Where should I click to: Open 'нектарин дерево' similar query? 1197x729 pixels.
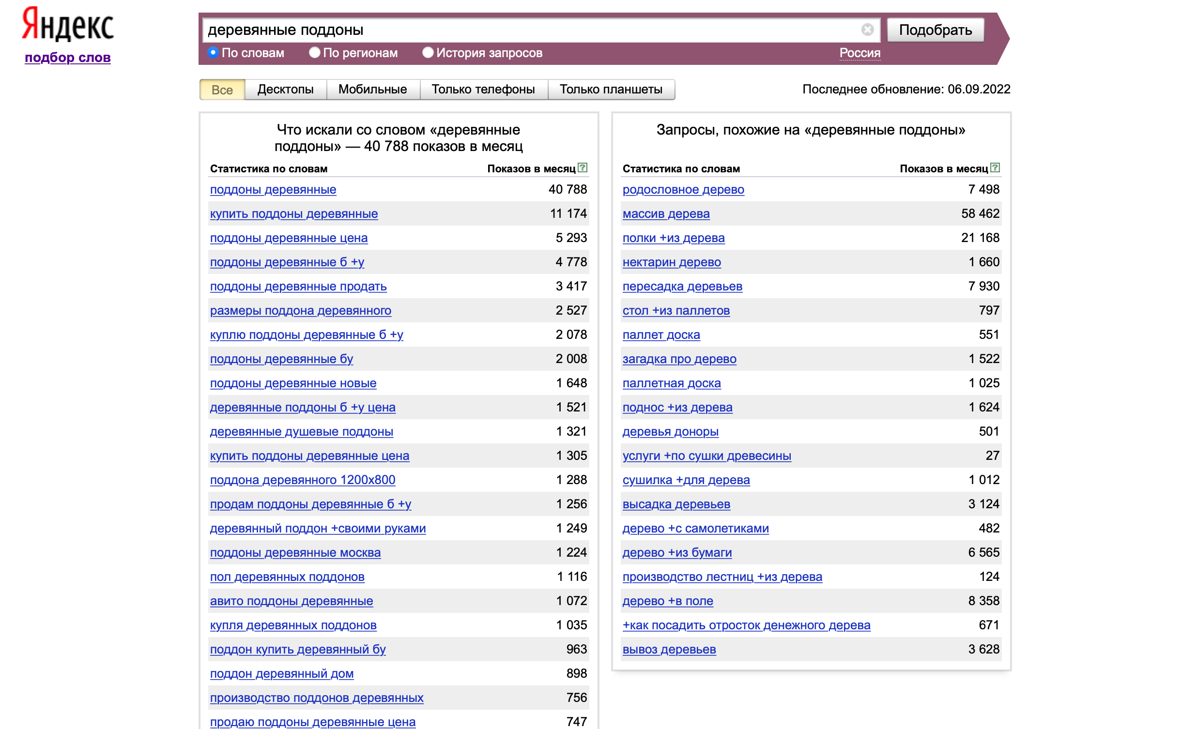point(672,262)
